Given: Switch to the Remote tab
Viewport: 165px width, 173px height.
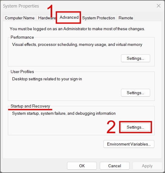Looking at the screenshot, I should click(126, 18).
